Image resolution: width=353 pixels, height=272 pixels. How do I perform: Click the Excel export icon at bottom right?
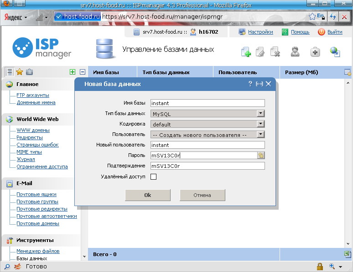347,254
